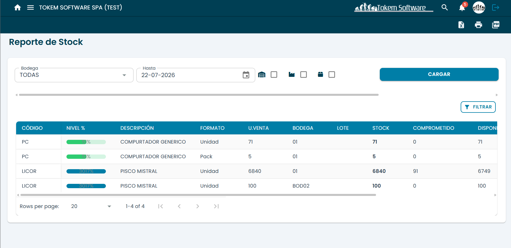Select disponible value 6749
511x248 pixels.
point(484,171)
